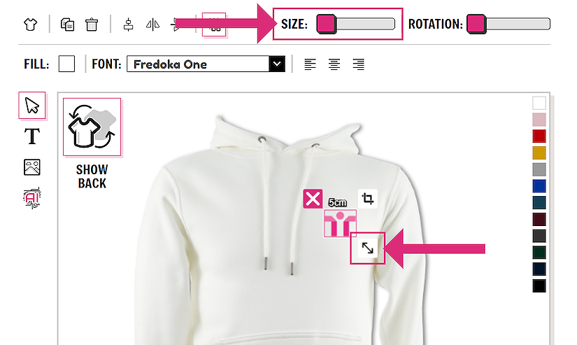Select the arrow pointer tool
The image size is (577, 345).
tap(32, 105)
